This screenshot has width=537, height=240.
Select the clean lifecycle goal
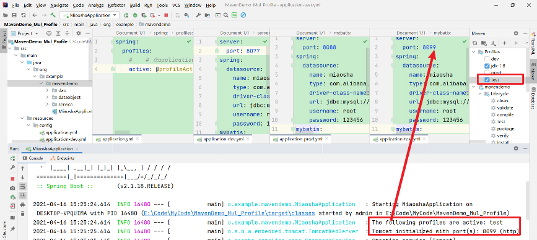tap(502, 100)
